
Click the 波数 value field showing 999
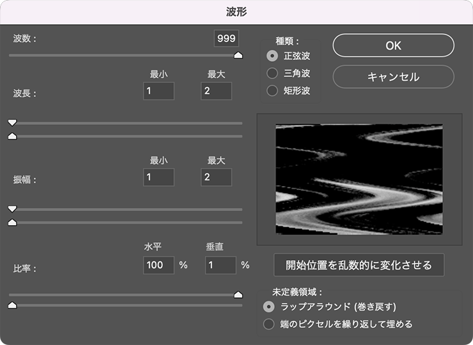pos(226,38)
